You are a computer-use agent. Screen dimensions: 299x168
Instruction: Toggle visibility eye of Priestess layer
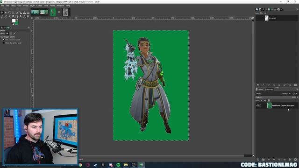[258, 105]
